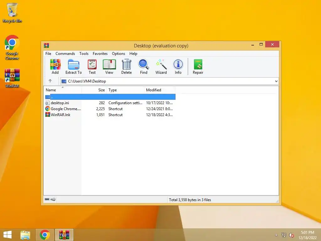Click the 2,225 size value

(100, 109)
